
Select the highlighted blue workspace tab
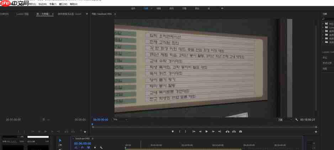coord(146,9)
